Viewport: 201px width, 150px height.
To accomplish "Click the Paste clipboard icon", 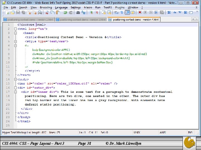I will point(58,12).
